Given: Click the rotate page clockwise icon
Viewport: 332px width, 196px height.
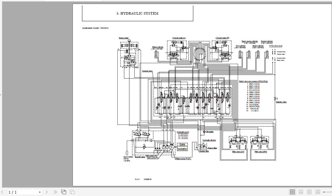Looking at the screenshot, I should click(72, 192).
